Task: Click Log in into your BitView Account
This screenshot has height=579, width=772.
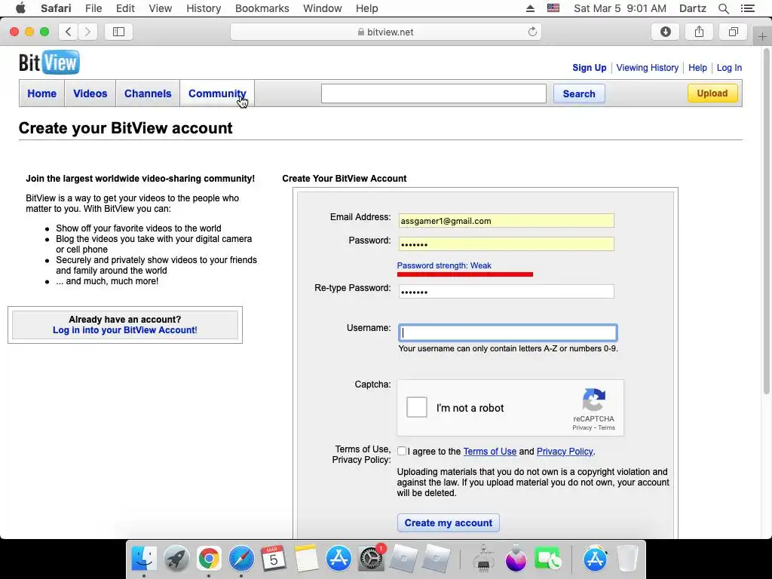Action: [125, 330]
